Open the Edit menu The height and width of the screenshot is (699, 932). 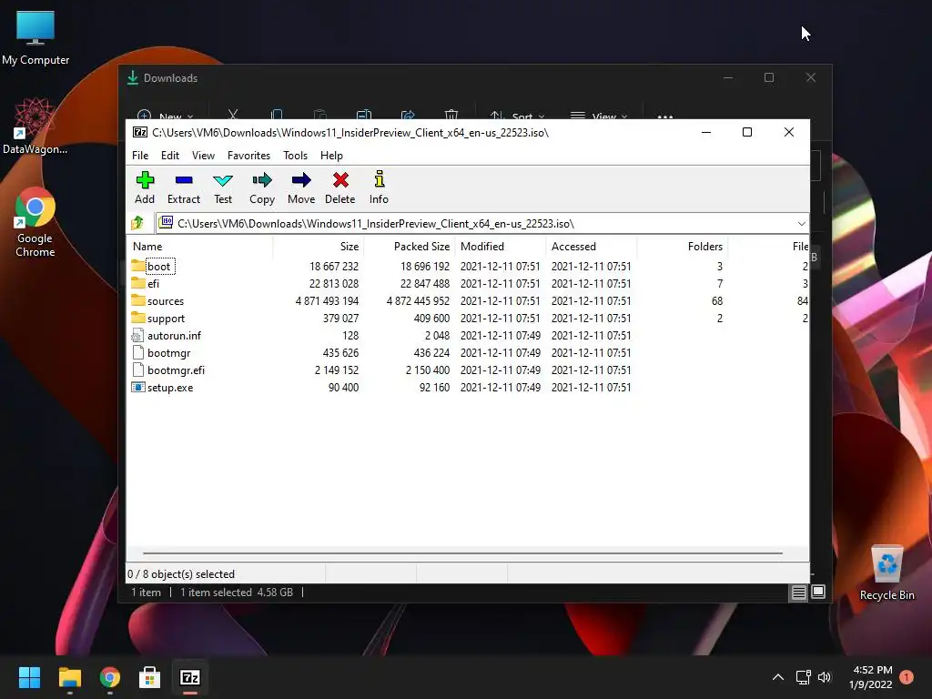pos(170,155)
